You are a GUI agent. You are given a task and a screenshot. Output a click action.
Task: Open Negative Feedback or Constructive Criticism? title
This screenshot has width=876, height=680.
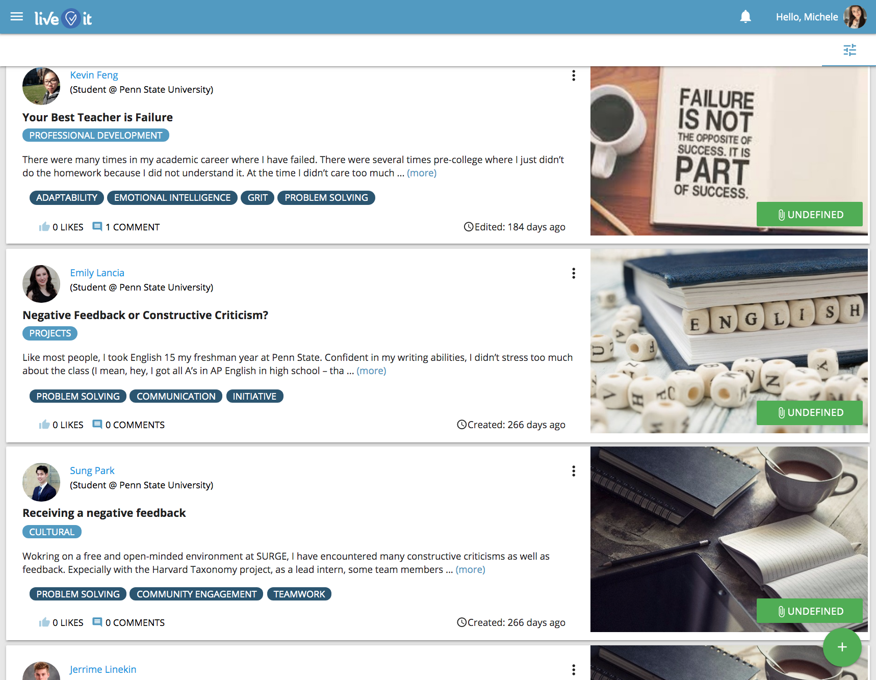coord(145,315)
